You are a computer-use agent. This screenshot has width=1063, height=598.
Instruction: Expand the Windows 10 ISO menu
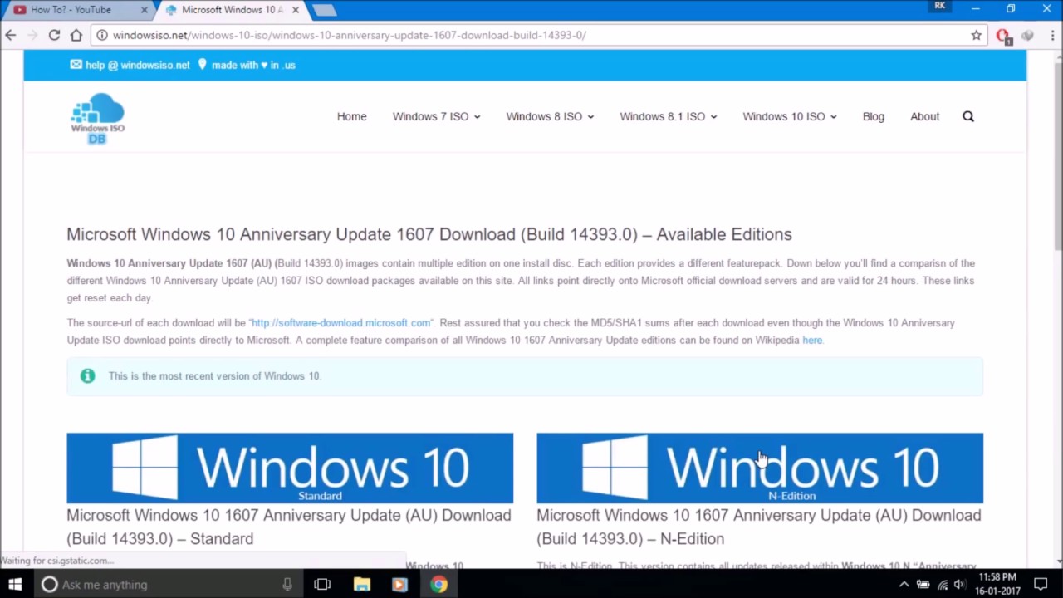[x=789, y=116]
